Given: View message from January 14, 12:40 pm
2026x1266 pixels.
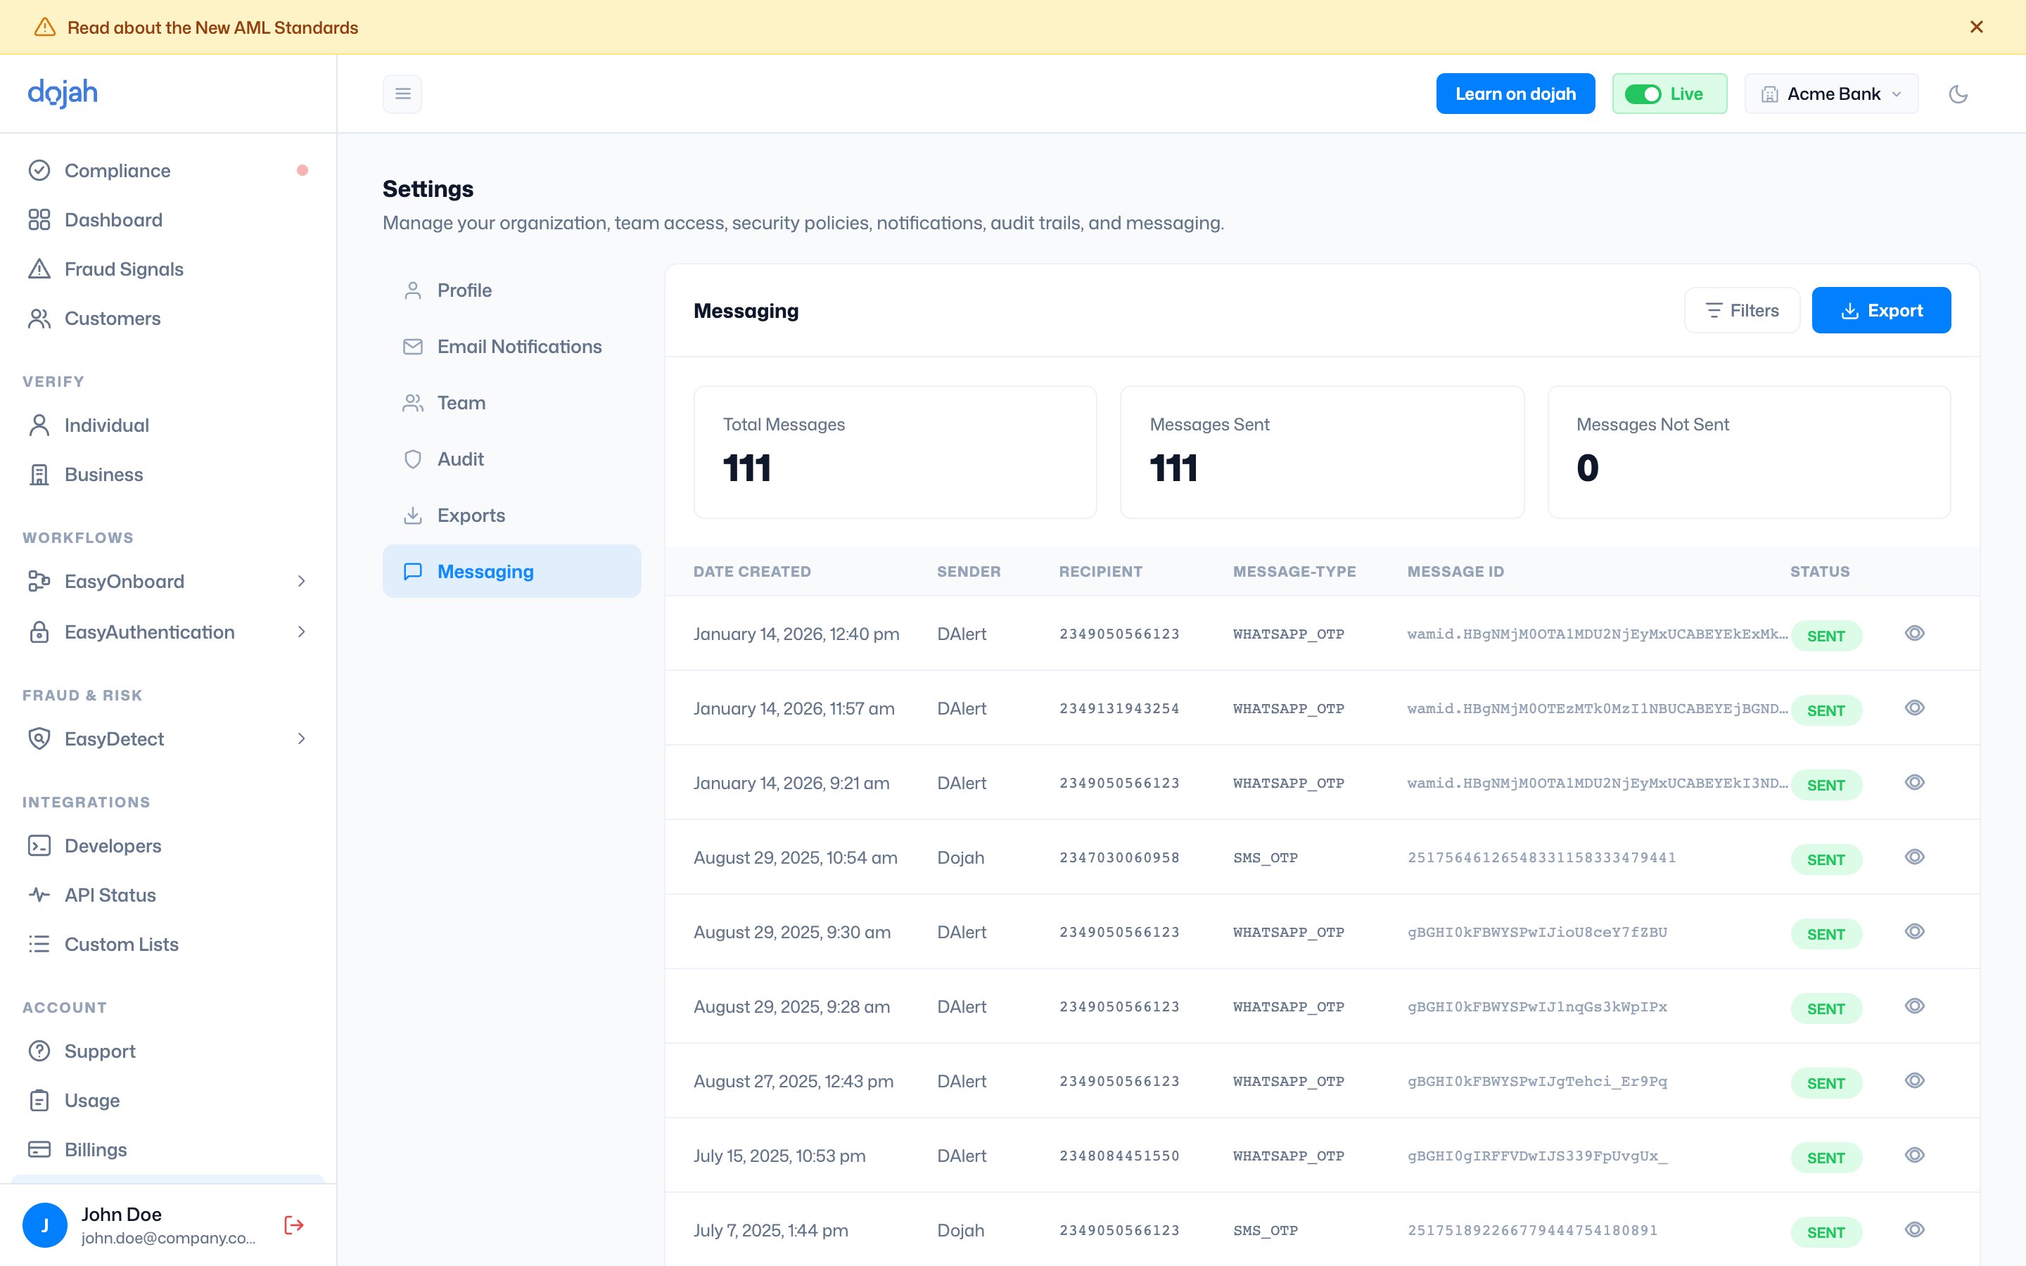Looking at the screenshot, I should [1915, 633].
